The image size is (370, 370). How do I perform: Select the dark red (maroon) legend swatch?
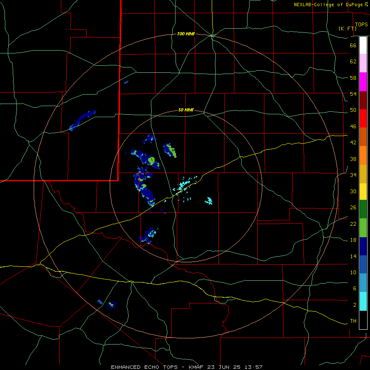(363, 100)
